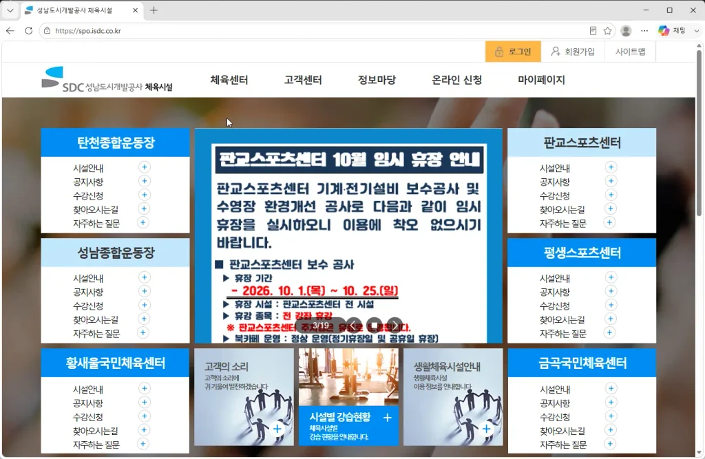The height and width of the screenshot is (459, 705).
Task: Open the 체육센터 menu
Action: pos(229,80)
